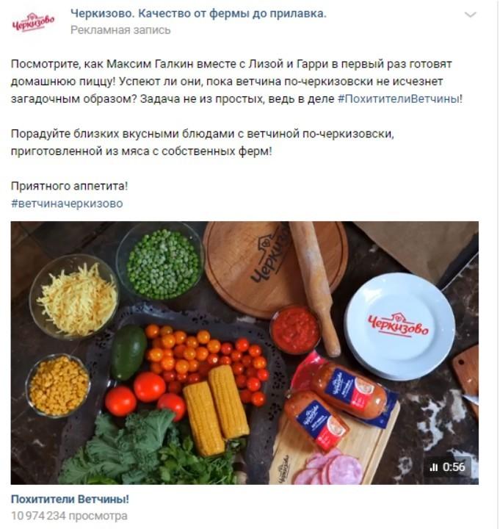The height and width of the screenshot is (529, 500).
Task: Click the second paragraph about ветчиной по-черкизовски
Action: tap(203, 143)
